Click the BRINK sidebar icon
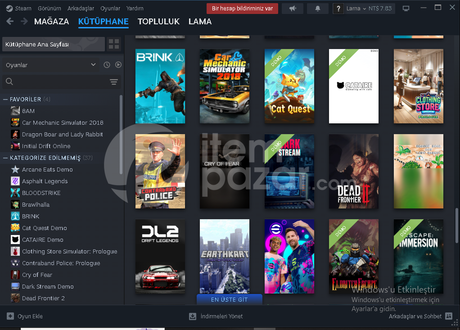 click(15, 216)
